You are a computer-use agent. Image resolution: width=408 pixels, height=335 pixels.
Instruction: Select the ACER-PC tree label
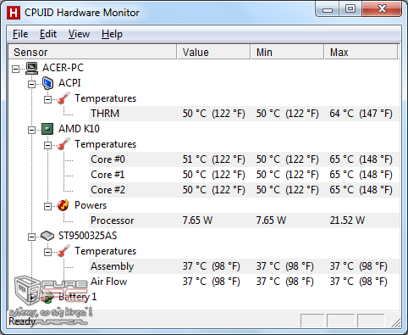coord(63,68)
